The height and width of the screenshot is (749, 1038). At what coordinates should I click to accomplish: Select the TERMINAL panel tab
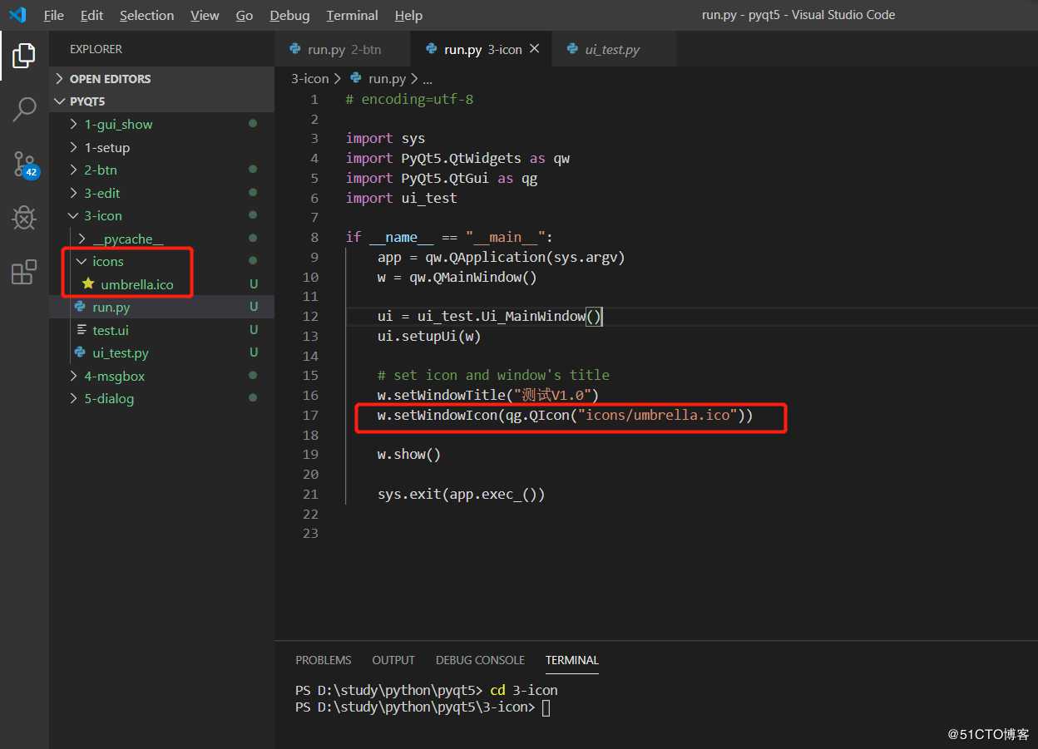572,660
